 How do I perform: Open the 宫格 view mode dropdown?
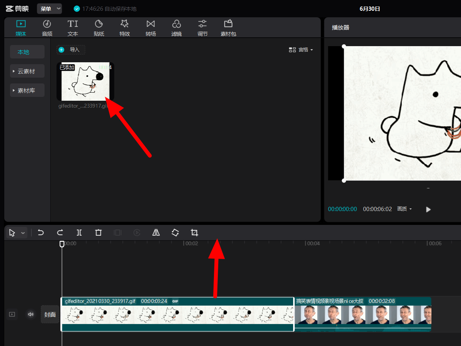click(x=301, y=50)
